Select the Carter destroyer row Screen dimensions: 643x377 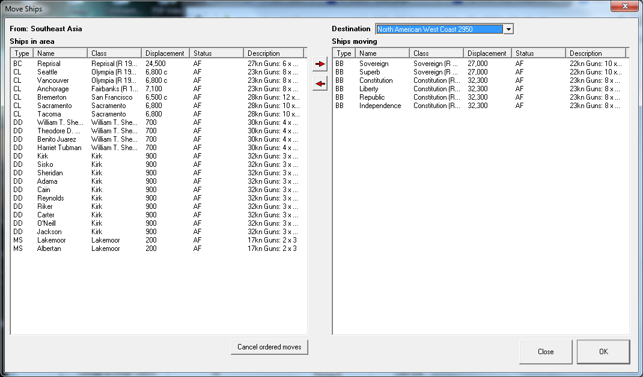[x=158, y=215]
